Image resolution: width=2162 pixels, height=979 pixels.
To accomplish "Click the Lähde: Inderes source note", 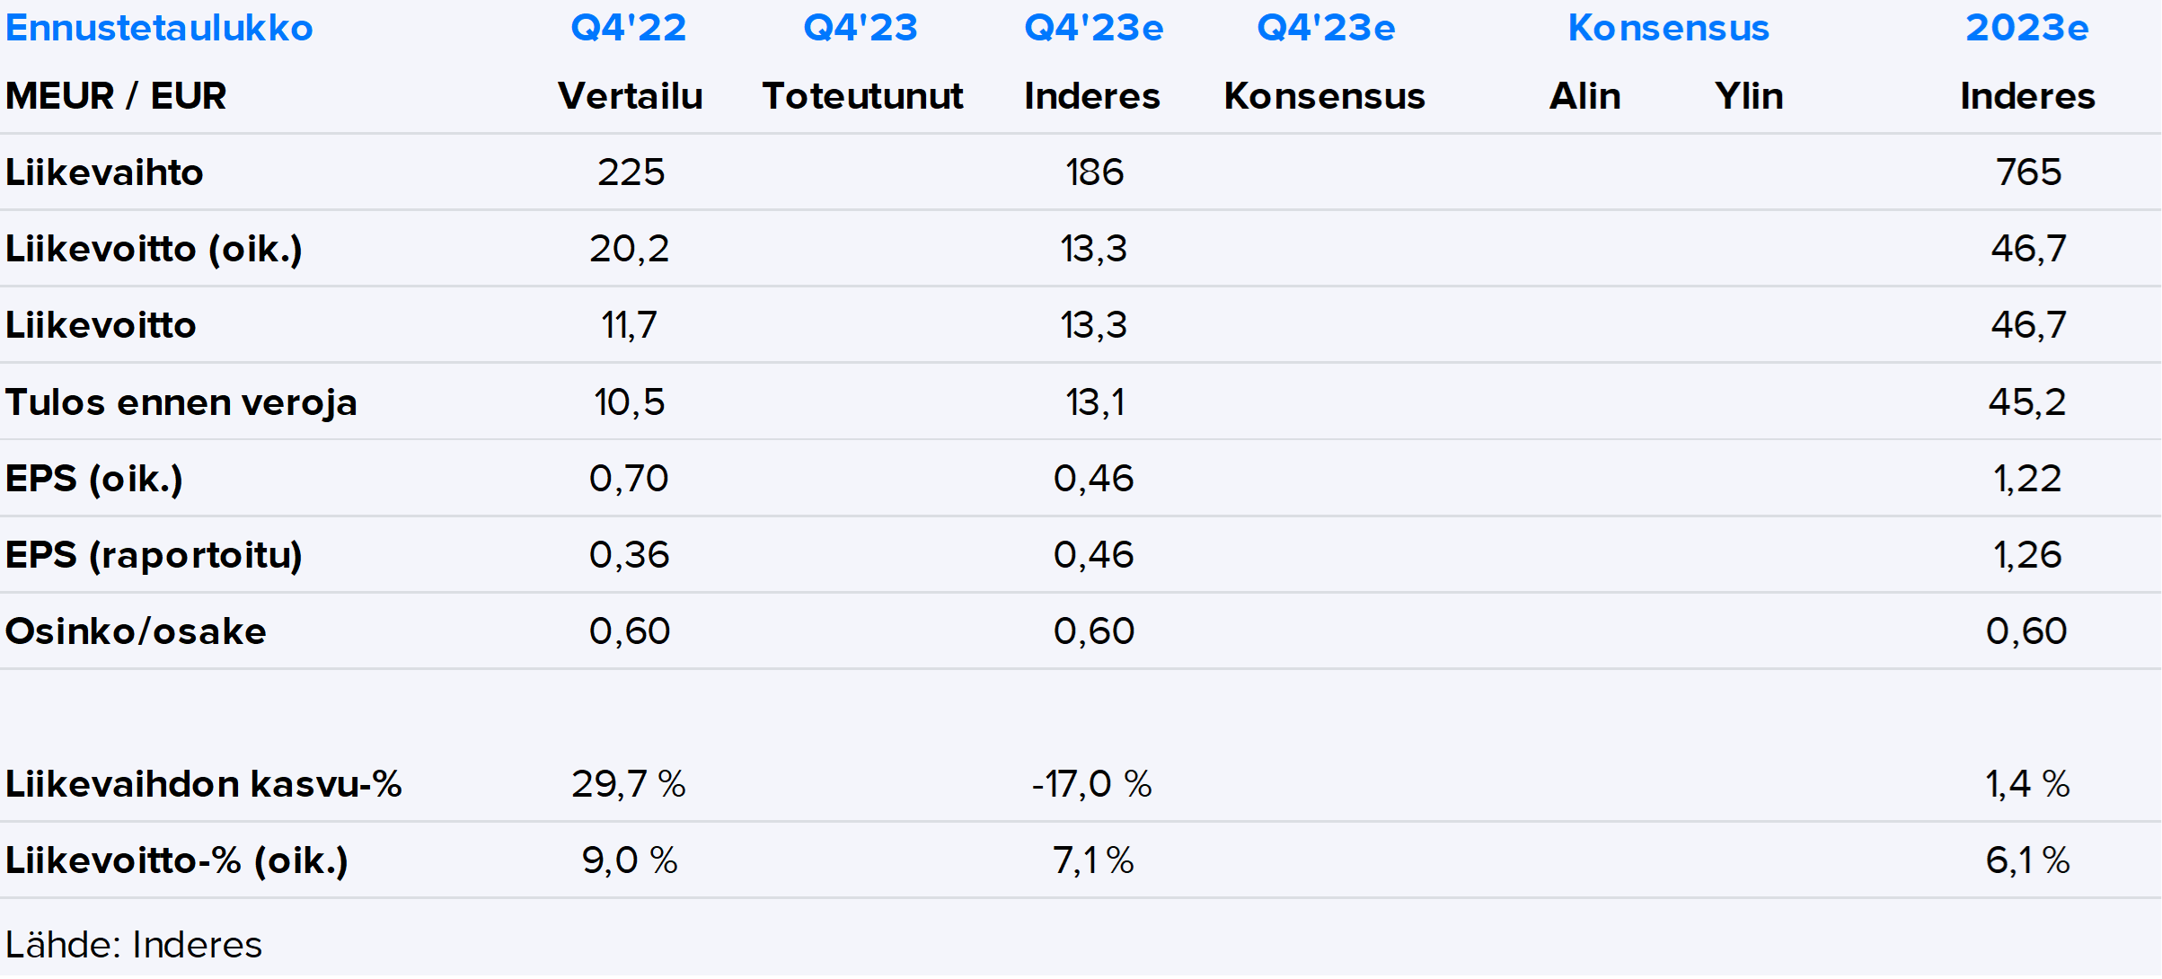I will pyautogui.click(x=133, y=945).
